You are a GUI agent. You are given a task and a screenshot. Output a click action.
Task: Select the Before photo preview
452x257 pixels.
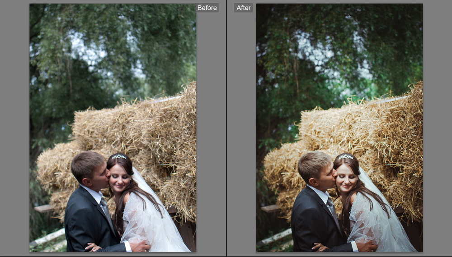pyautogui.click(x=113, y=128)
